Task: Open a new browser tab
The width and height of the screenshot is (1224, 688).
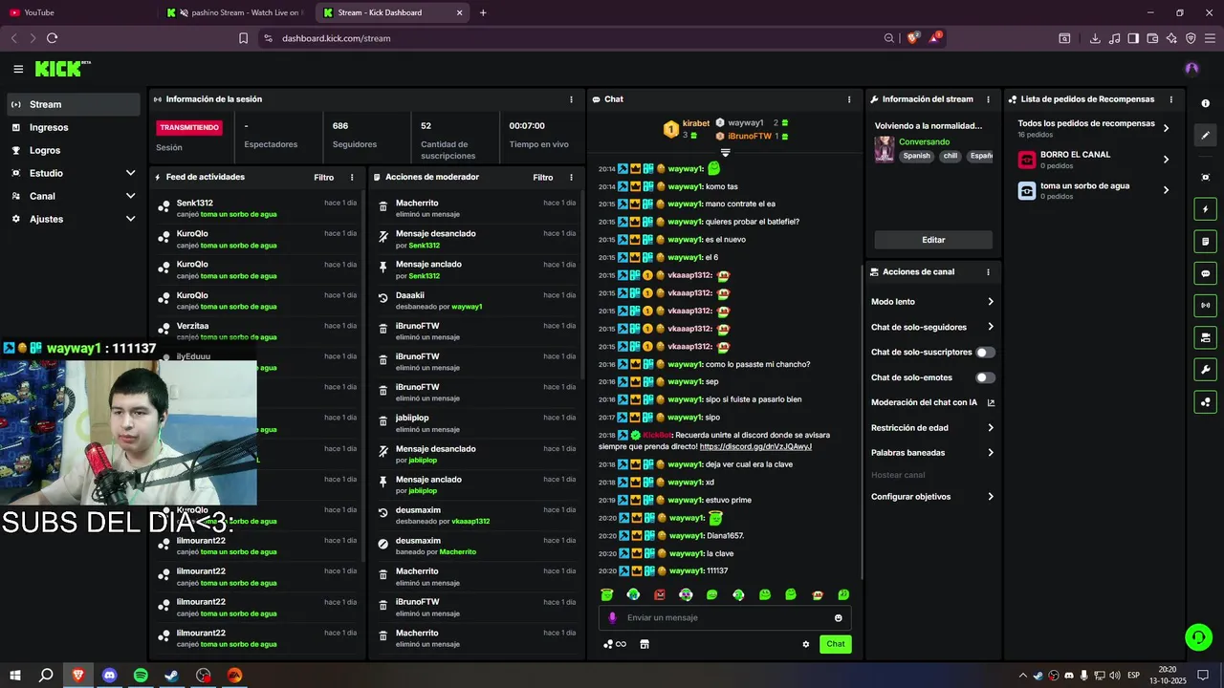Action: [483, 12]
